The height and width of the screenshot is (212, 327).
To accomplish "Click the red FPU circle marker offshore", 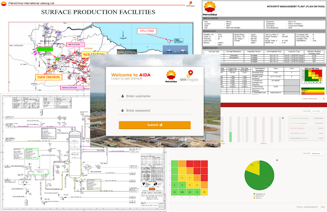I will pos(169,41).
